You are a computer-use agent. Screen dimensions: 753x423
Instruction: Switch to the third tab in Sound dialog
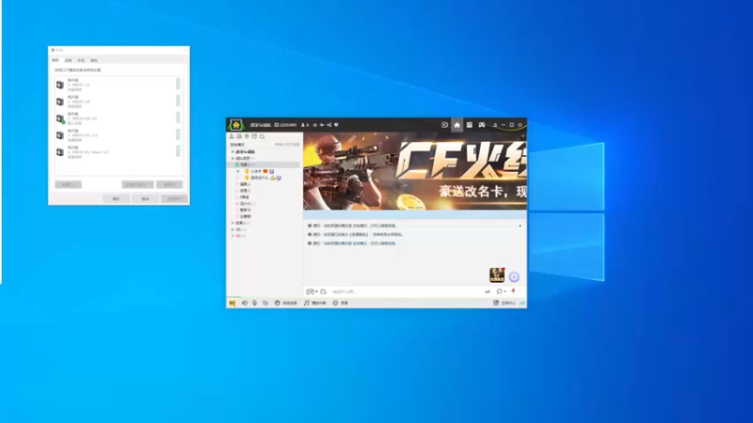(81, 60)
